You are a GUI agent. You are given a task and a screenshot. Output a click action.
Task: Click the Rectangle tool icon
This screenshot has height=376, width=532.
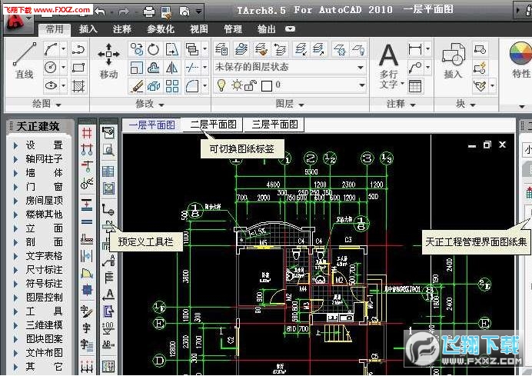78,68
